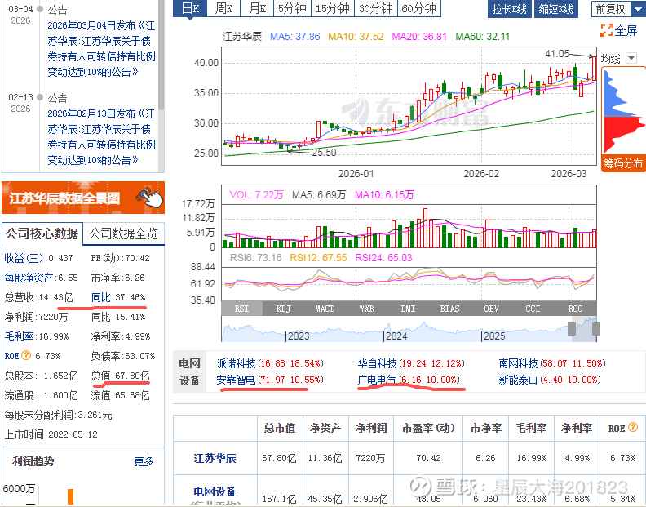Click the 毛利率 link in core data
The height and width of the screenshot is (507, 646).
tap(19, 336)
